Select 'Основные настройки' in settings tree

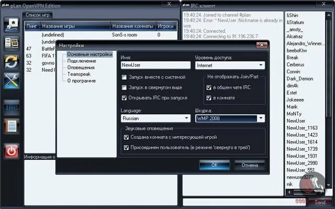pyautogui.click(x=90, y=54)
